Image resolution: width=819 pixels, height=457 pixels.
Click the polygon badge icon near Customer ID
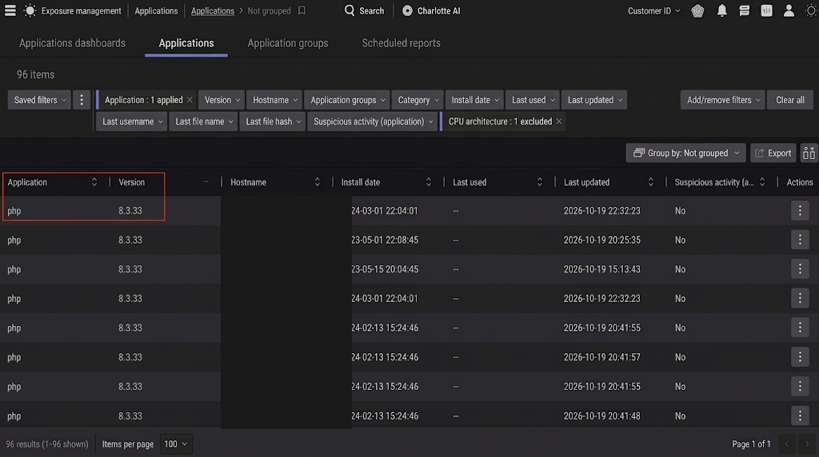click(x=697, y=10)
